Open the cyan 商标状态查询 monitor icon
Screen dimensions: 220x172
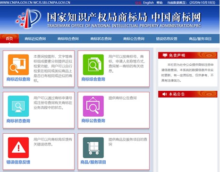pos(18,106)
